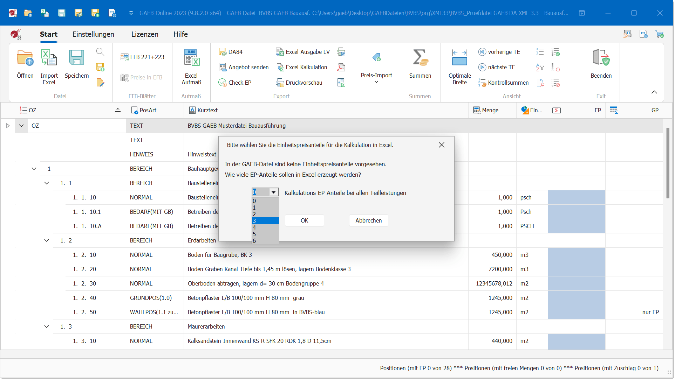Open the Import Excel tool
This screenshot has height=380, width=675.
[x=49, y=57]
